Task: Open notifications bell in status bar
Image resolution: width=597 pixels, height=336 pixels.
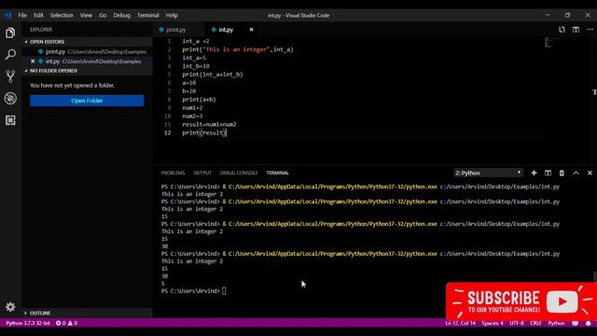Action: click(589, 323)
